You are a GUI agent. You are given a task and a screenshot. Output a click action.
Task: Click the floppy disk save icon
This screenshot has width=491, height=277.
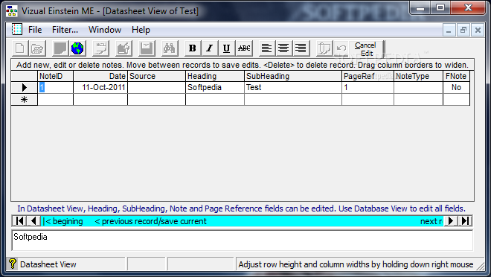(147, 48)
